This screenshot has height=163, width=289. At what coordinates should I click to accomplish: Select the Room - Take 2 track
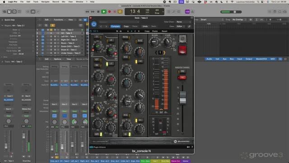(x=68, y=43)
